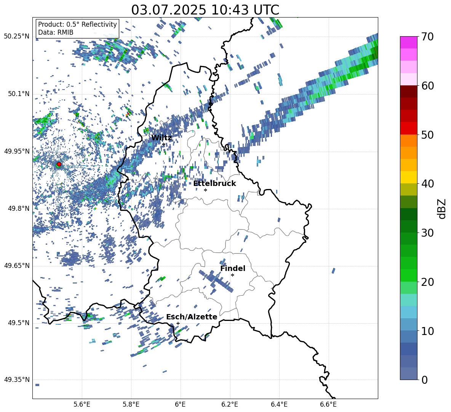
Task: Click the colorbar tick label 20
Action: click(x=427, y=282)
